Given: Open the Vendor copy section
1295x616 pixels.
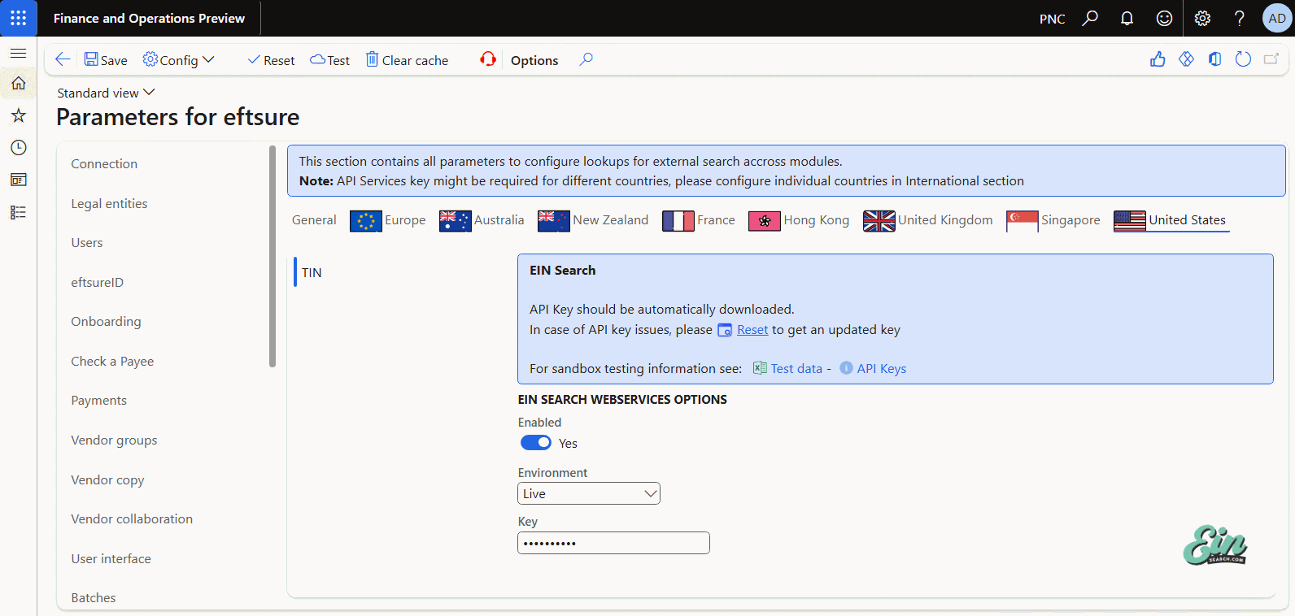Looking at the screenshot, I should [x=107, y=479].
